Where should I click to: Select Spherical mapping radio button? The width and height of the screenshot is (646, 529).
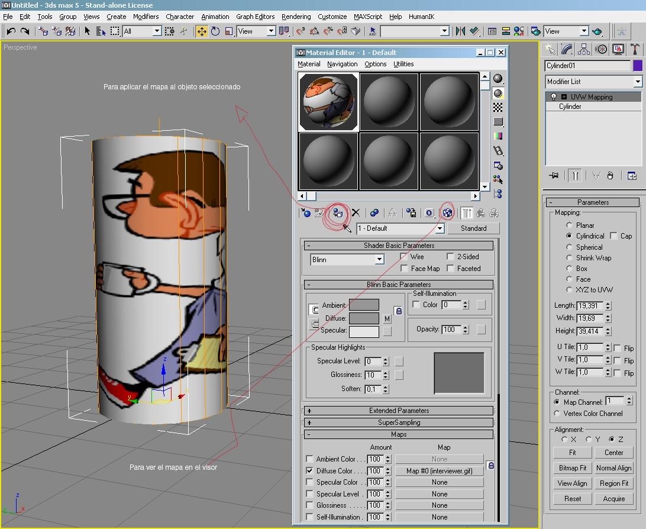pos(569,247)
